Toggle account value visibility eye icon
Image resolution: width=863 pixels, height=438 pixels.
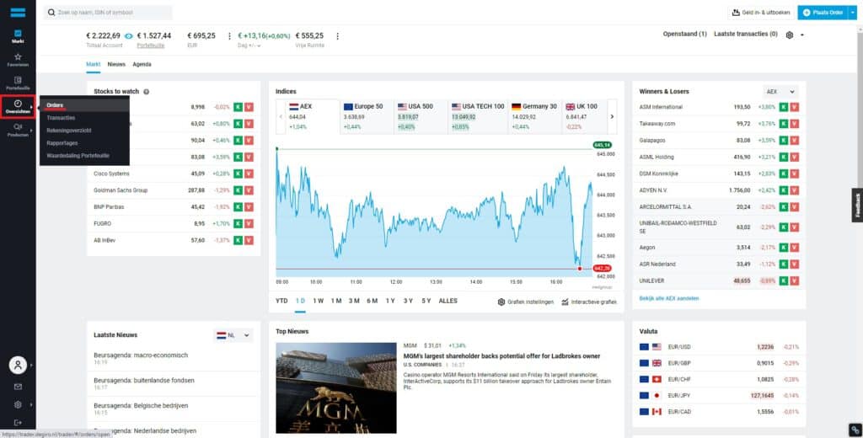(128, 35)
